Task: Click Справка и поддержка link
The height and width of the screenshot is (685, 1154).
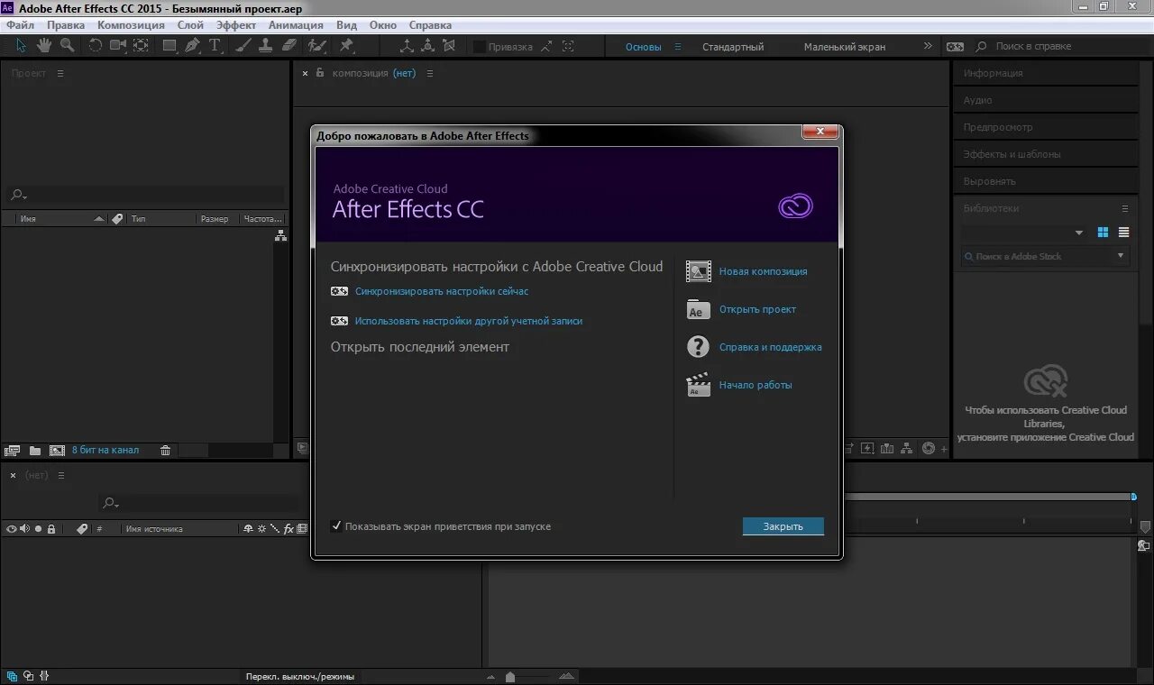Action: [770, 347]
